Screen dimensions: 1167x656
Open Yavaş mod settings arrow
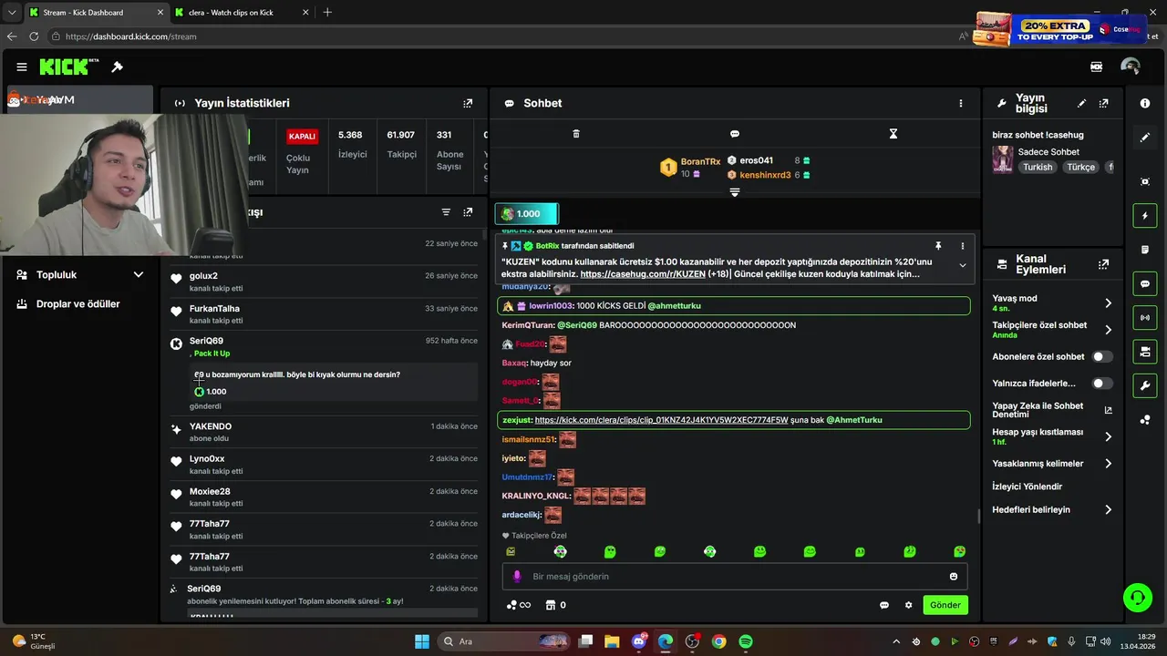[x=1109, y=302]
